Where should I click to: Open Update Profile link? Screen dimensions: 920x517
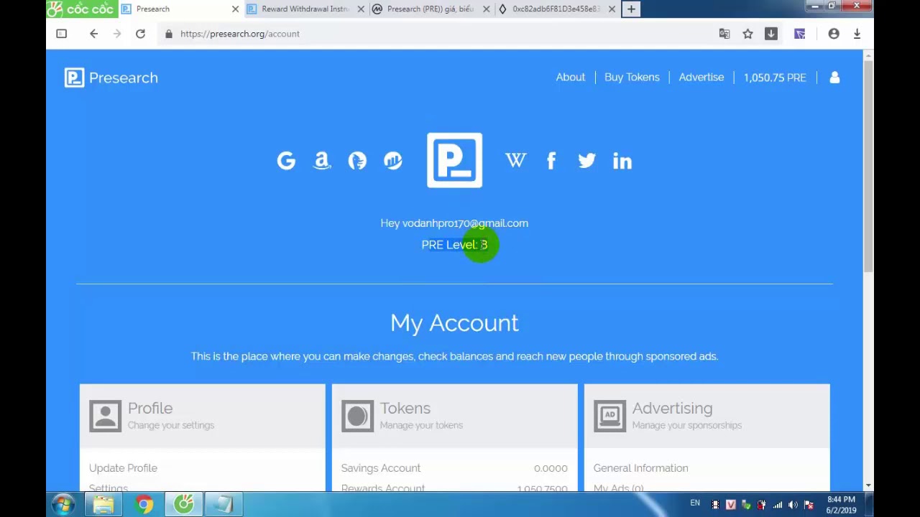[123, 468]
